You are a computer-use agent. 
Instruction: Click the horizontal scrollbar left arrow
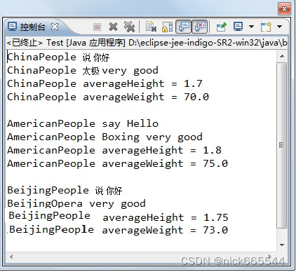tap(11, 257)
